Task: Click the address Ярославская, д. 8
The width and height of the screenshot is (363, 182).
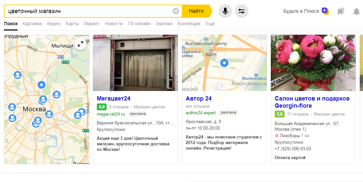Action: click(x=203, y=121)
